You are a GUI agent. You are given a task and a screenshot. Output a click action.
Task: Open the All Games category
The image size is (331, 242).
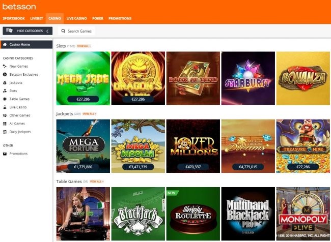pos(17,124)
